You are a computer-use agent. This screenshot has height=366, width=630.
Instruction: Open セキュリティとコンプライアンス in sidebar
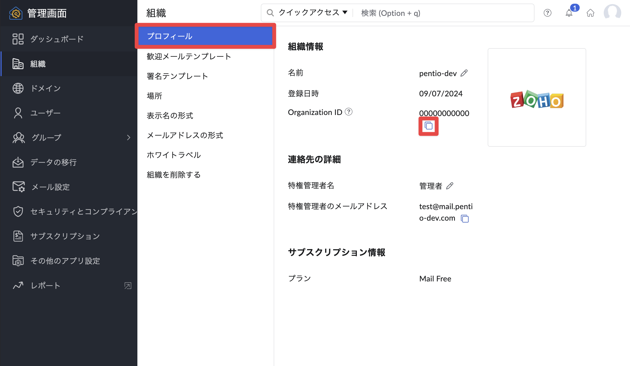point(69,211)
